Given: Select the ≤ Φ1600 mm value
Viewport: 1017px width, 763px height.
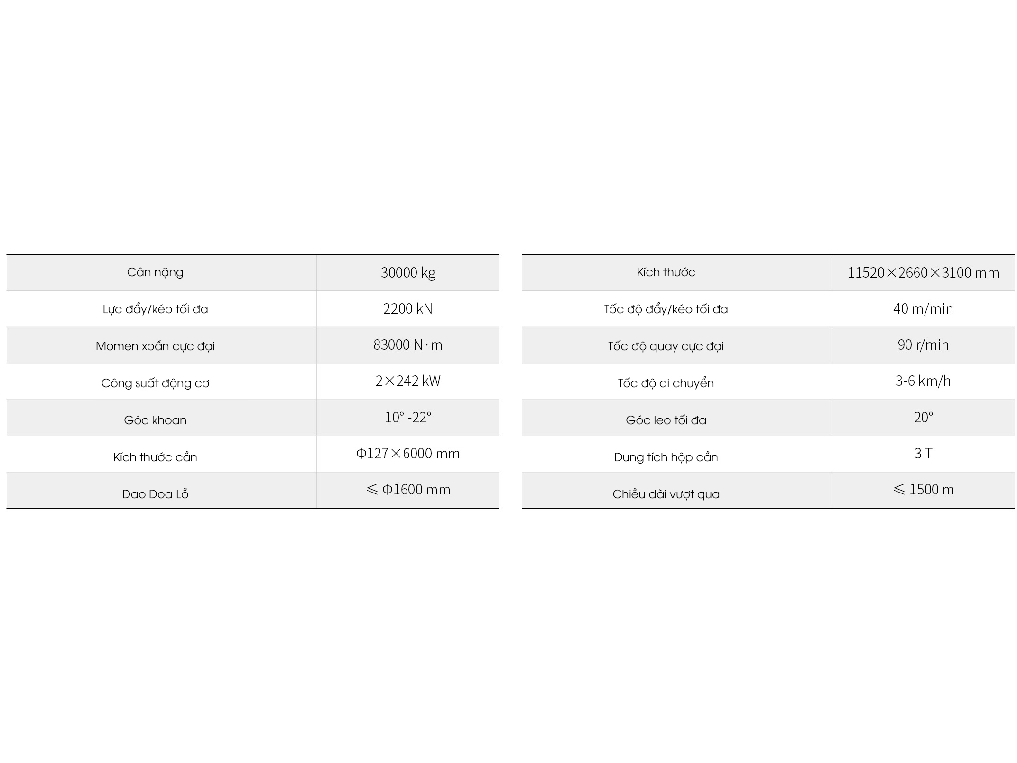Looking at the screenshot, I should coord(408,490).
